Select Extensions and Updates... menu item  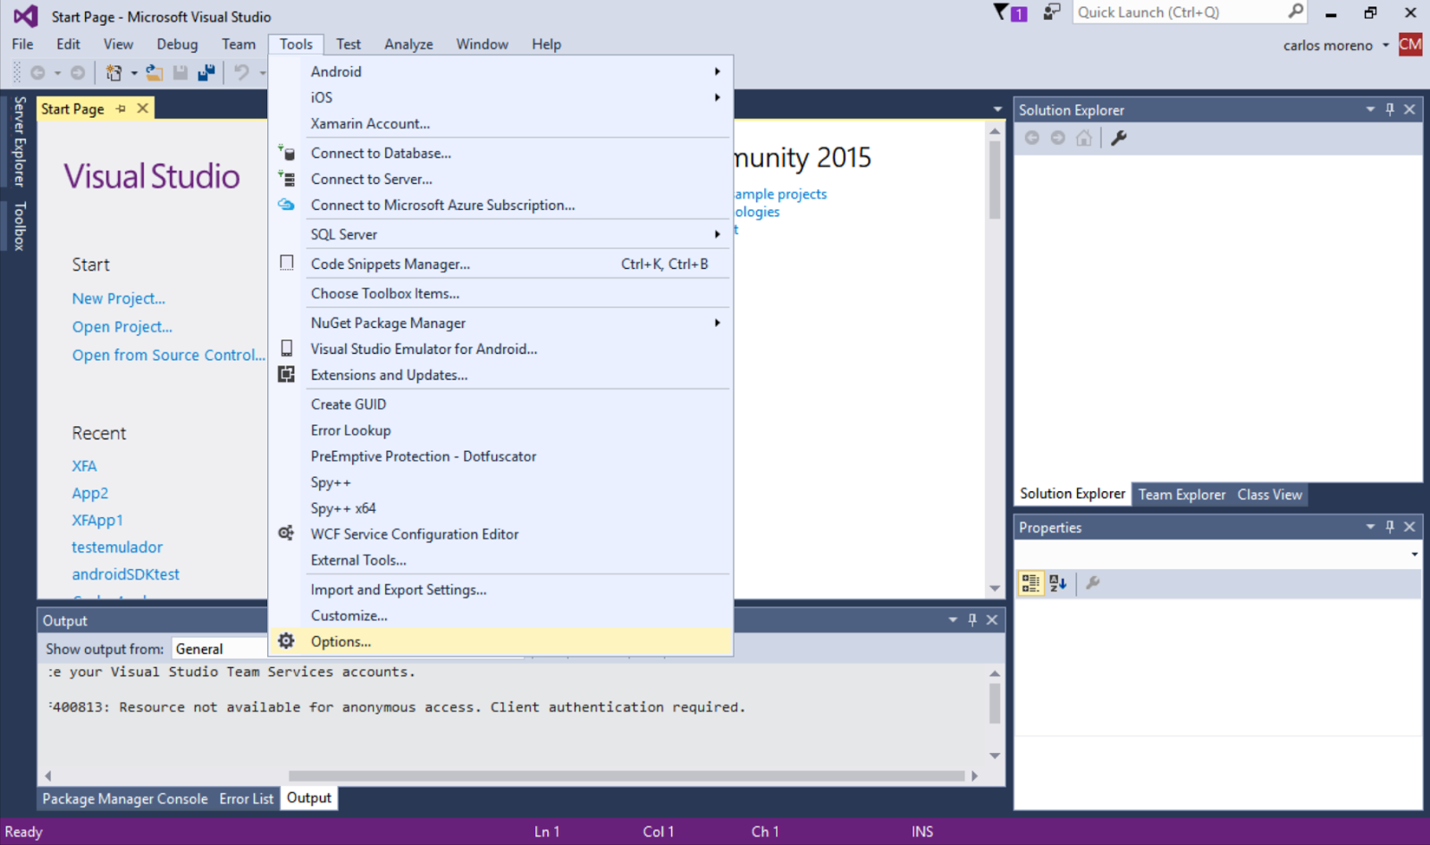500,375
